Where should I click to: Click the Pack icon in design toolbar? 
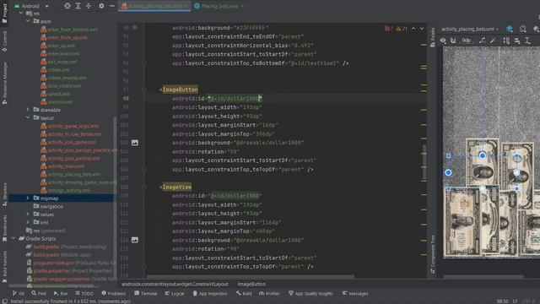506,41
